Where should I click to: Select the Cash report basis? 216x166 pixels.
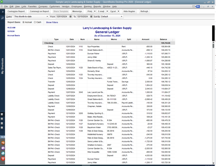point(35,22)
